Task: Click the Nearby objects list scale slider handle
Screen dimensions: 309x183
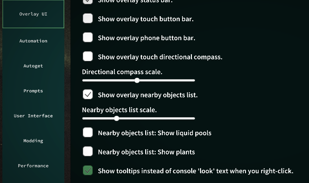Action: (x=116, y=119)
